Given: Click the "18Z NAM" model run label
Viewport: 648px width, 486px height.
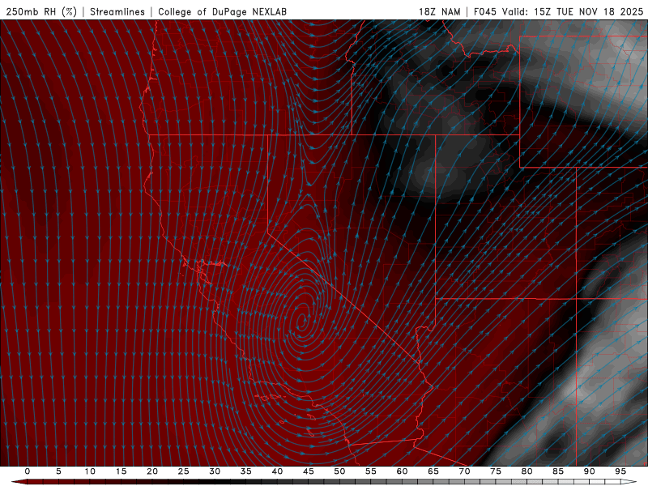Looking at the screenshot, I should click(x=440, y=11).
